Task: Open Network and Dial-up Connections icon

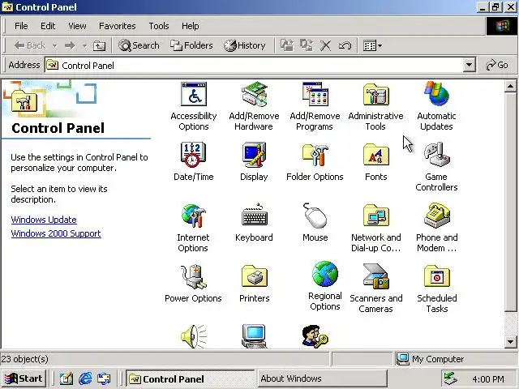Action: 375,216
